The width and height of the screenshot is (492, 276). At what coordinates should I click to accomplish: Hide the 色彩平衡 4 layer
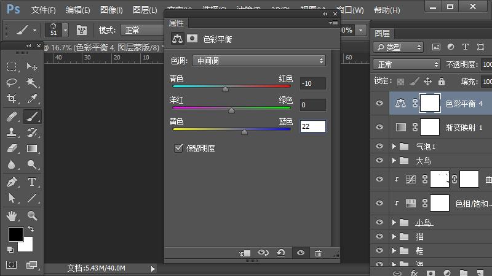[379, 103]
